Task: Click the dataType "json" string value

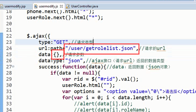Action: click(74, 61)
